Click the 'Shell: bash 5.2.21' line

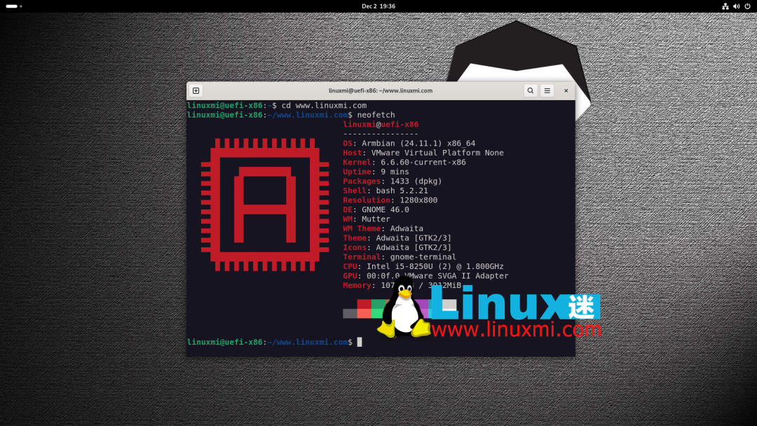[x=386, y=191]
